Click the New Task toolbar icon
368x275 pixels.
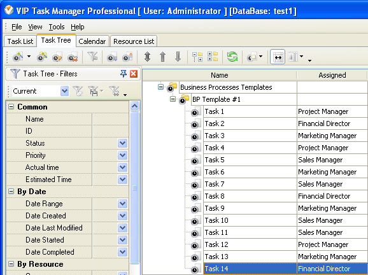[18, 57]
